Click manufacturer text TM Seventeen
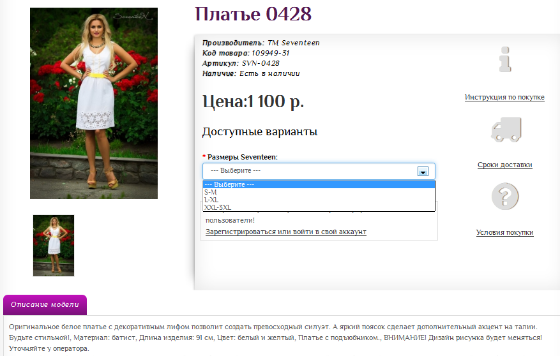The width and height of the screenshot is (560, 356). (x=294, y=43)
